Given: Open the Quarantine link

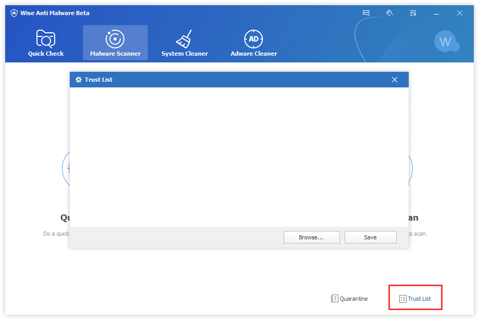Looking at the screenshot, I should 349,299.
